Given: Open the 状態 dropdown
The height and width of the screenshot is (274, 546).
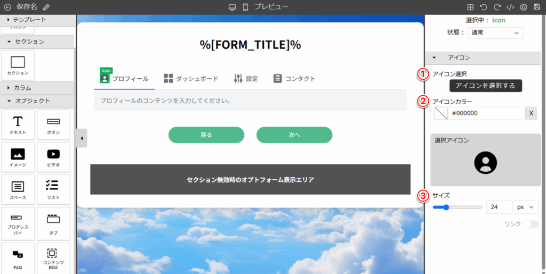Looking at the screenshot, I should click(x=495, y=33).
